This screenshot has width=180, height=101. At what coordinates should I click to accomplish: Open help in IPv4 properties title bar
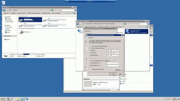122,35
